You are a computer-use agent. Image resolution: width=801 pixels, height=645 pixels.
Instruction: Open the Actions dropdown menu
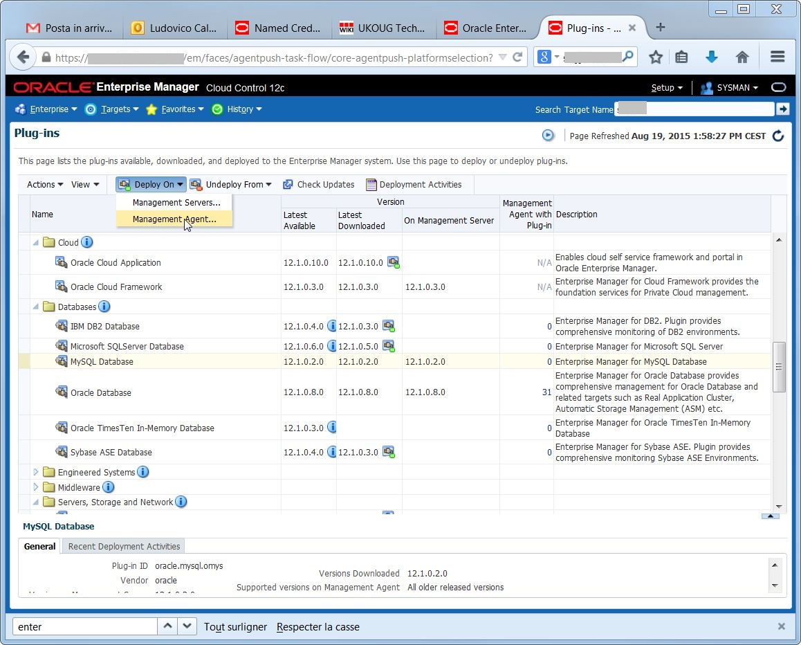pyautogui.click(x=45, y=185)
